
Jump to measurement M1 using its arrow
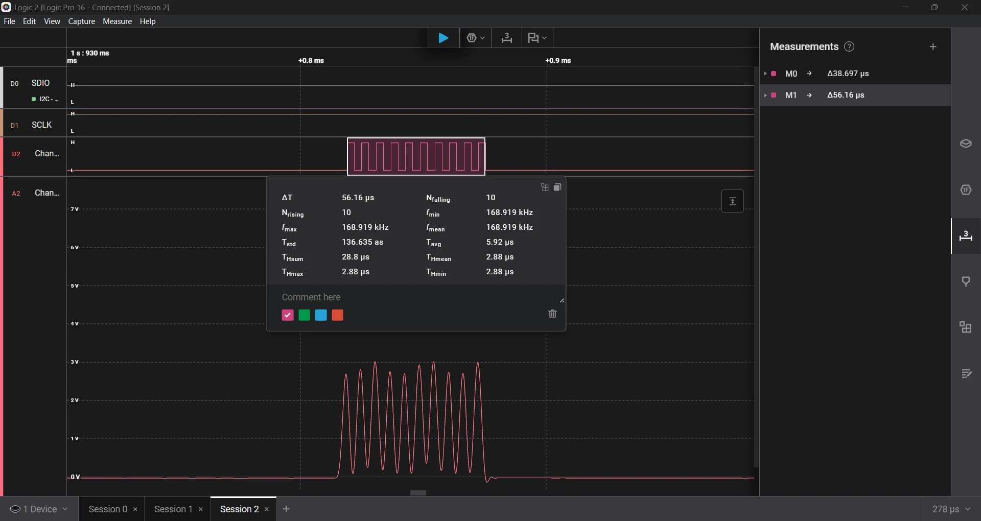coord(809,96)
